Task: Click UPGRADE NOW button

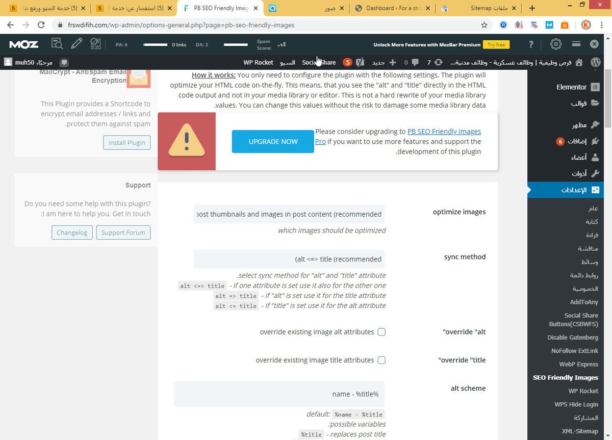Action: tap(273, 142)
